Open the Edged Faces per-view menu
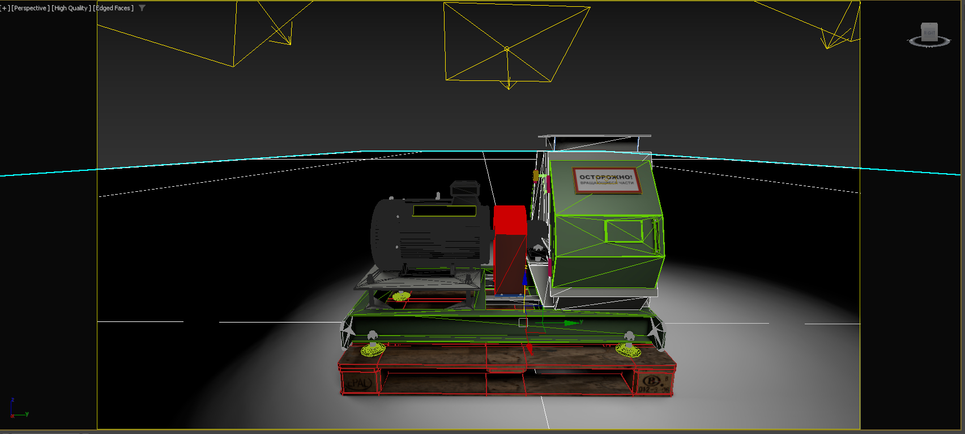The height and width of the screenshot is (434, 965). click(113, 8)
